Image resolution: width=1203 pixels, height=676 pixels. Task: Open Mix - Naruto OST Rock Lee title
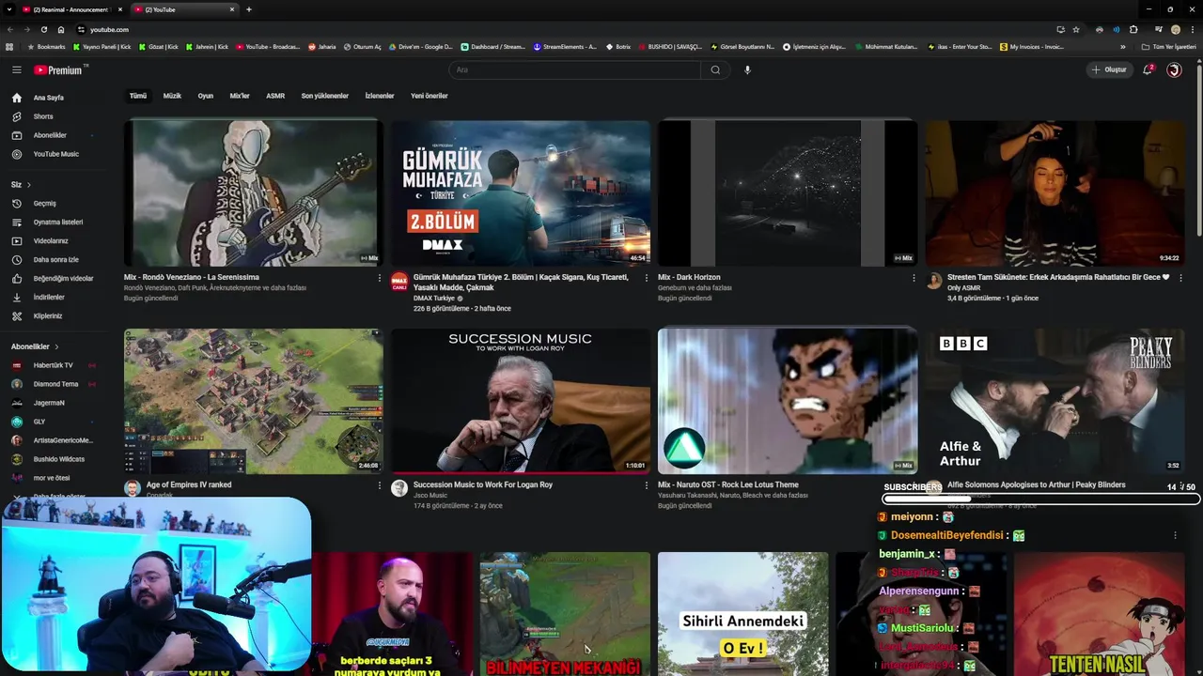[x=727, y=485]
